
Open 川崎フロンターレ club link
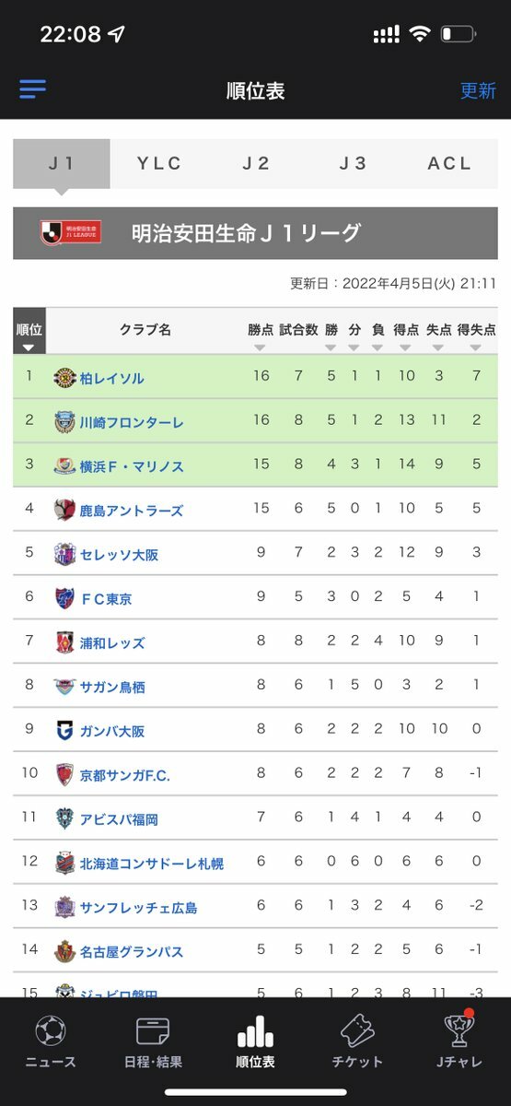(x=132, y=422)
